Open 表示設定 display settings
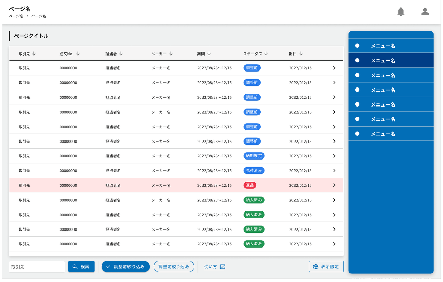The width and height of the screenshot is (443, 282). (326, 267)
